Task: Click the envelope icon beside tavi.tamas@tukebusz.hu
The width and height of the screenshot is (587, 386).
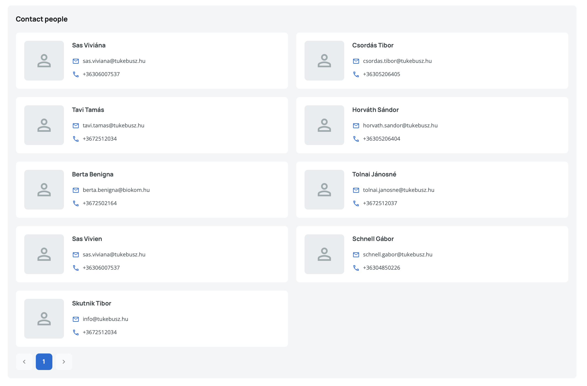Action: [x=76, y=126]
